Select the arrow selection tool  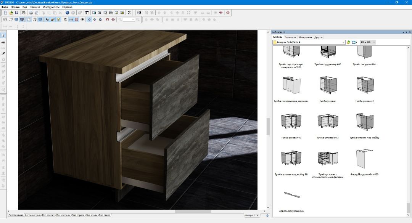(3, 35)
